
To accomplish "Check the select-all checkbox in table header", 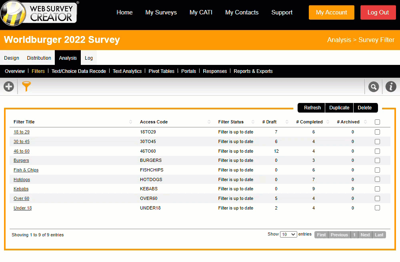I will 377,122.
